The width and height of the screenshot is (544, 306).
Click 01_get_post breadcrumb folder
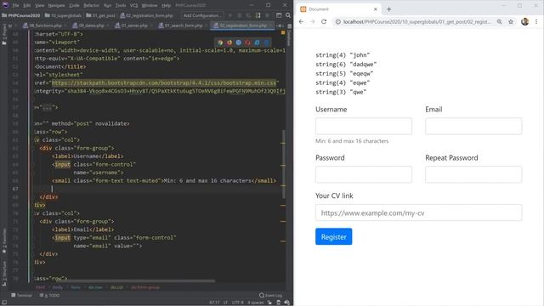[100, 15]
